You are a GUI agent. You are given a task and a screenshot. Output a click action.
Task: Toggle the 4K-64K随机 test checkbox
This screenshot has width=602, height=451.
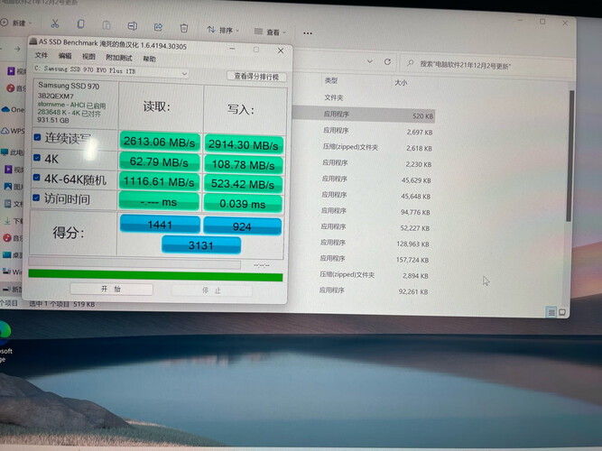click(36, 178)
